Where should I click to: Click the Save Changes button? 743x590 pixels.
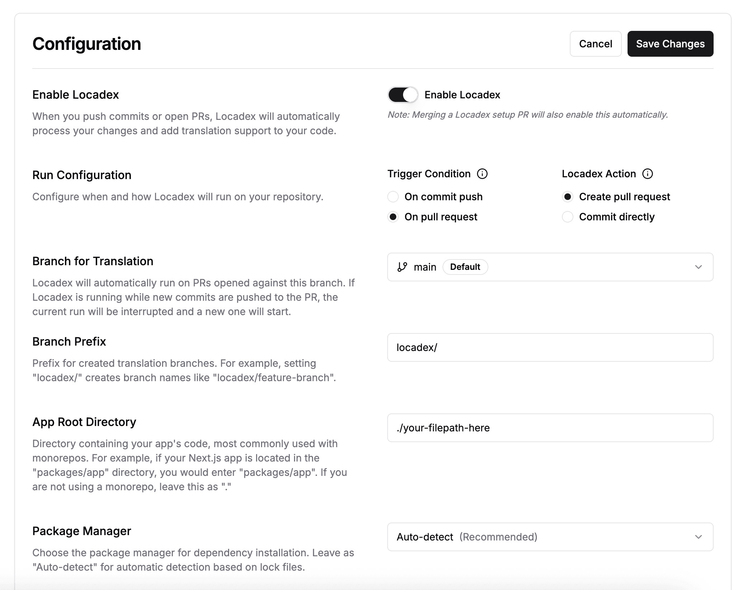point(670,43)
